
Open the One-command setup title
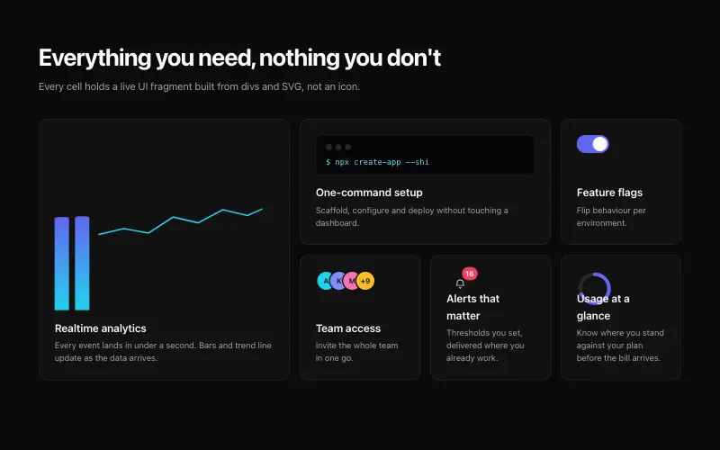[369, 193]
